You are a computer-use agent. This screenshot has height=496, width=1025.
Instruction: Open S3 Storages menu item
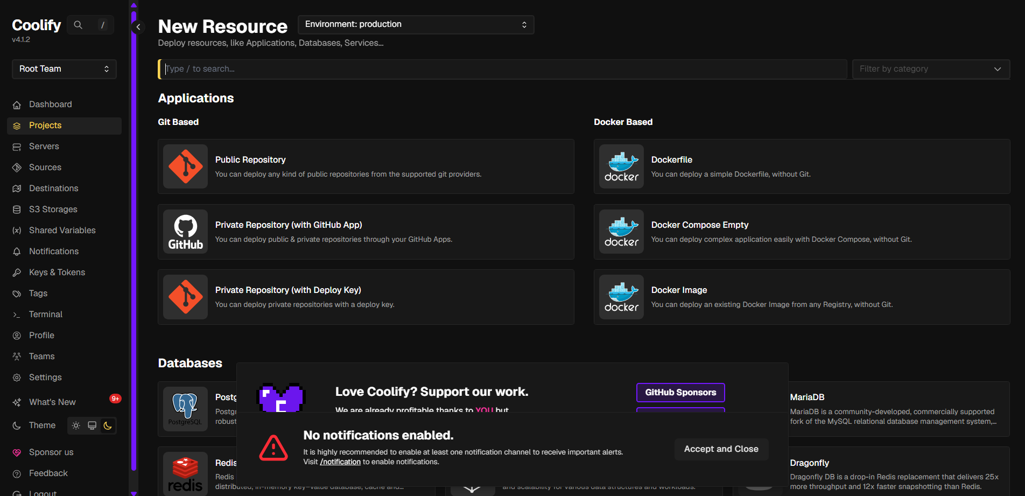click(x=64, y=209)
